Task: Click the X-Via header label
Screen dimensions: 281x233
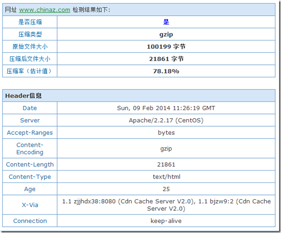Action: [x=30, y=205]
